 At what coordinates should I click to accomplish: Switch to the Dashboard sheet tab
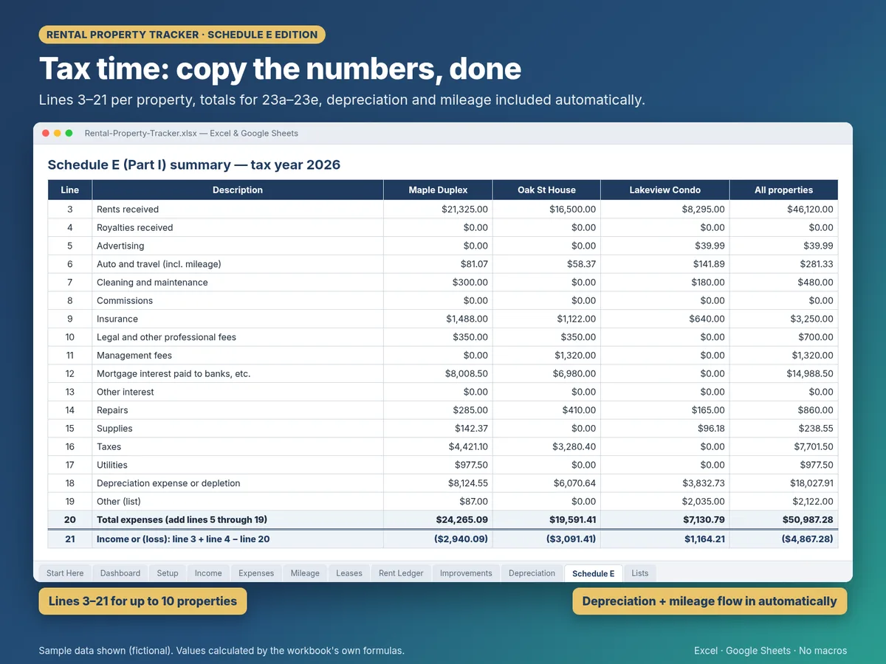(x=120, y=573)
